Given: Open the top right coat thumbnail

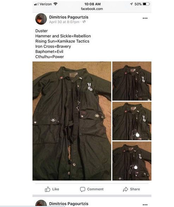Looking at the screenshot, I should (132, 81).
